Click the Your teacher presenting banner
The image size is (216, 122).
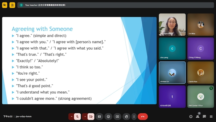pos(116,5)
